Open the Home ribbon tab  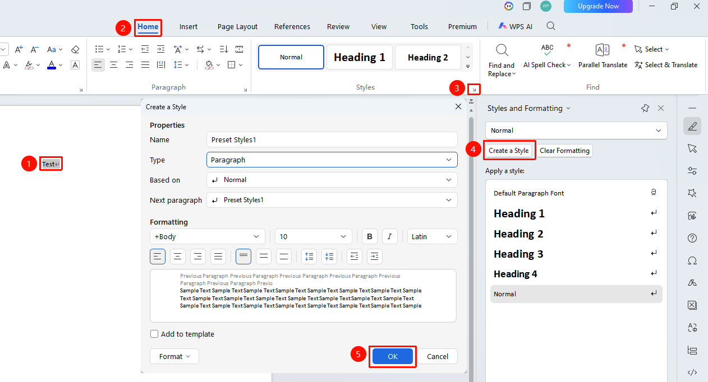pos(148,26)
